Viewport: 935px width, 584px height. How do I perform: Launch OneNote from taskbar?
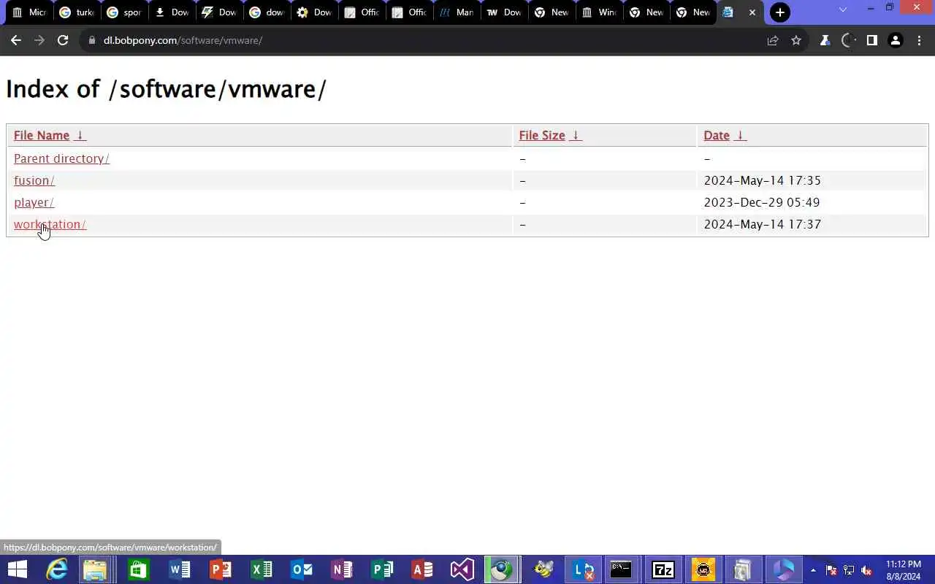(x=341, y=569)
